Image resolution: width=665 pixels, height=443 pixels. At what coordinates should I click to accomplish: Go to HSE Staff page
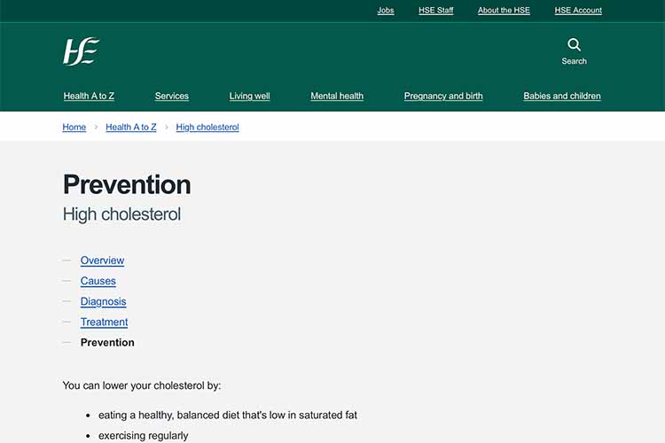point(435,10)
